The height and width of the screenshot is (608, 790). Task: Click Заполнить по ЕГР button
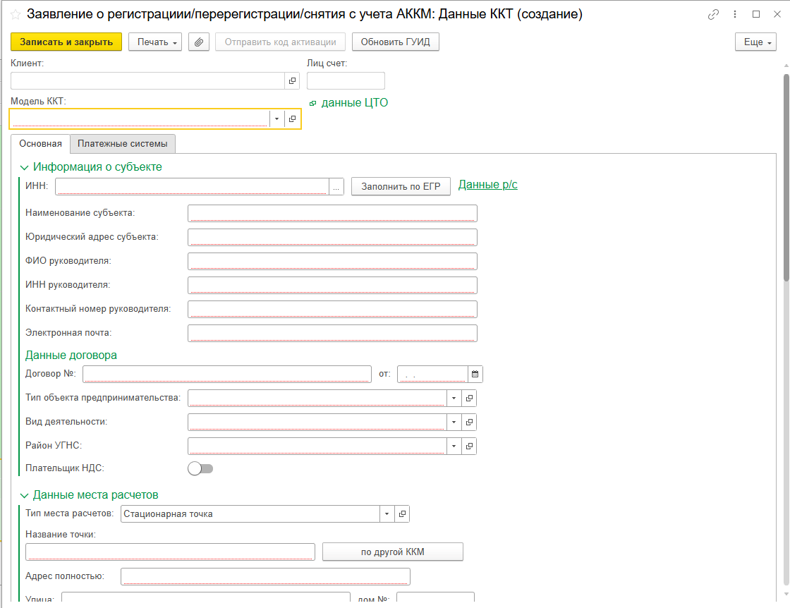pyautogui.click(x=401, y=186)
